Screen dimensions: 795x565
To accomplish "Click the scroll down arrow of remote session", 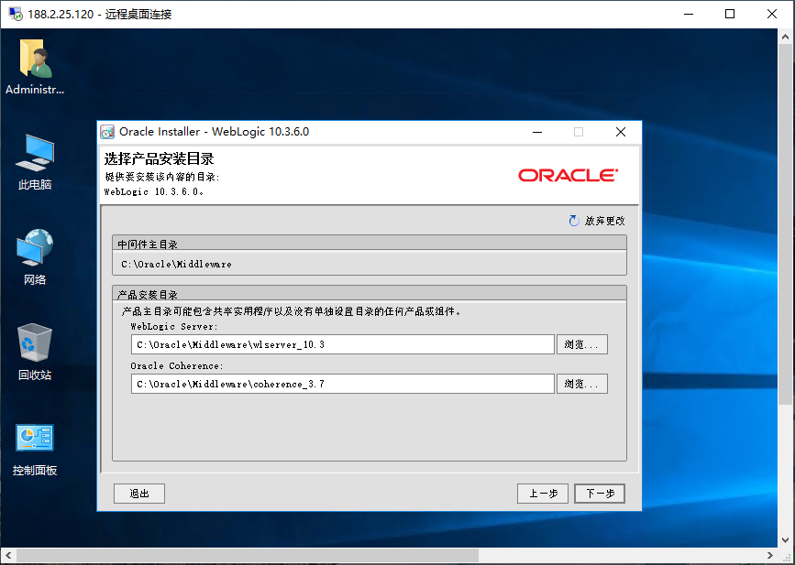I will coord(785,539).
